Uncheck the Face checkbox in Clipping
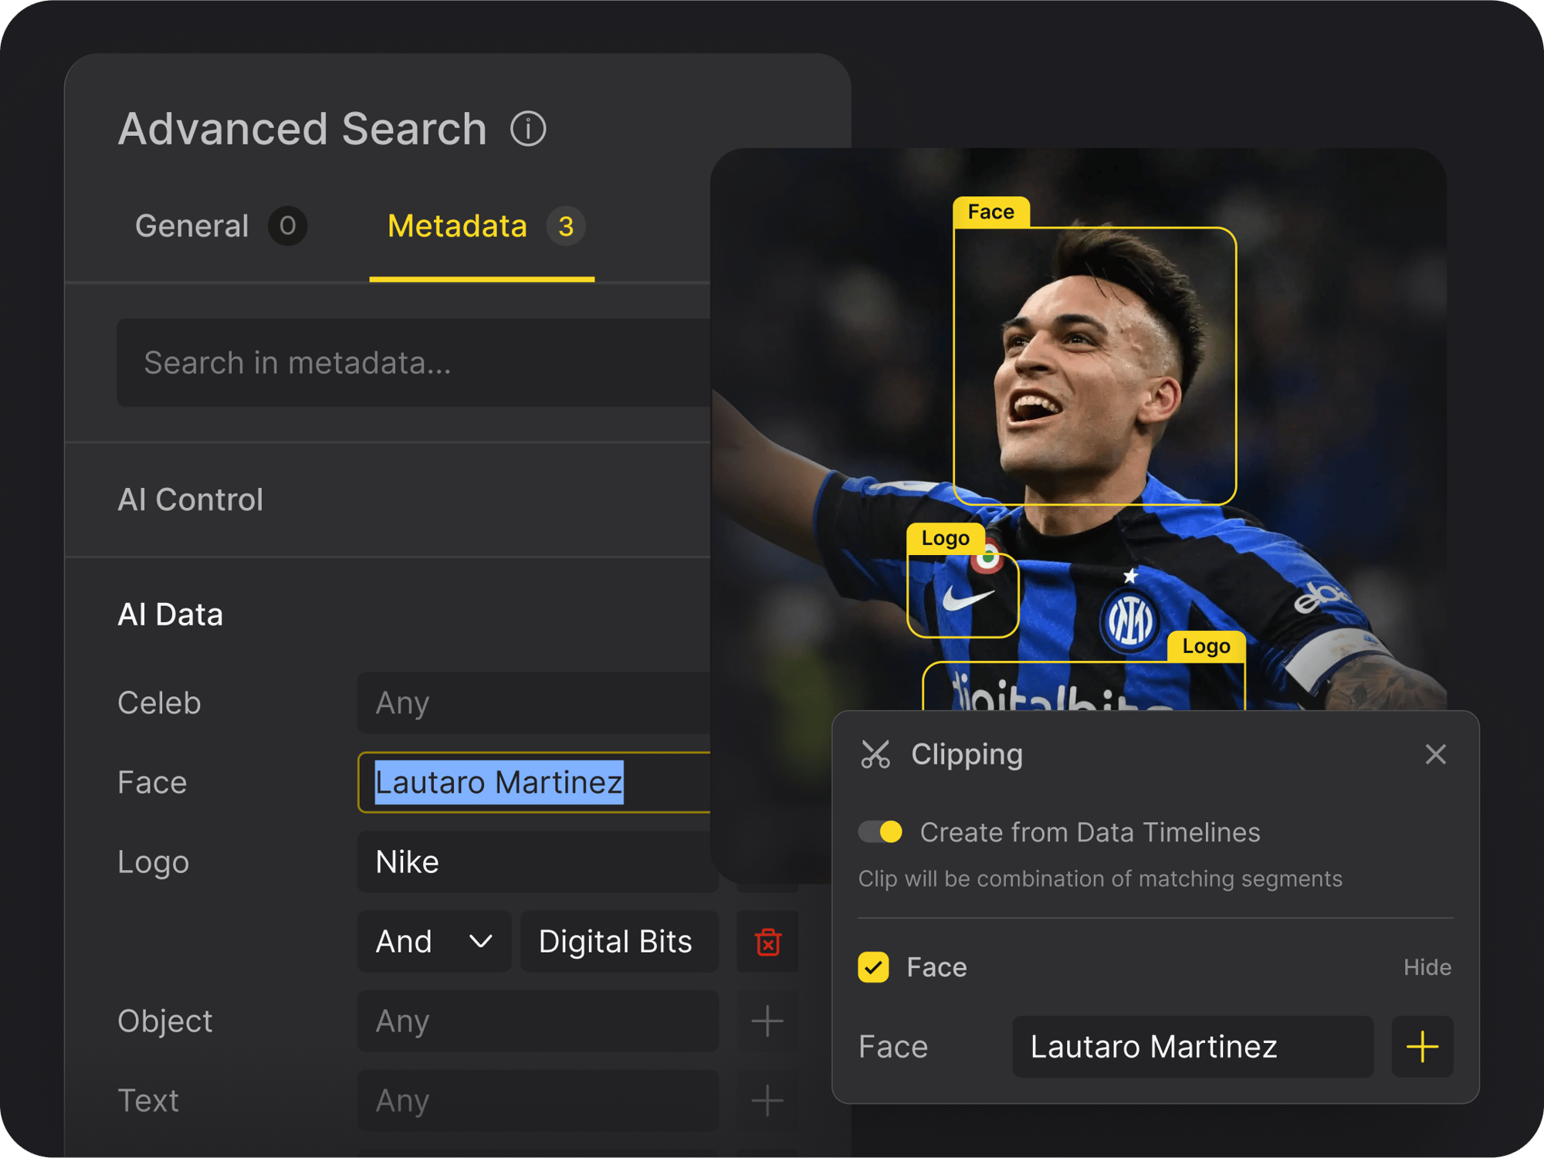1544x1158 pixels. coord(873,967)
